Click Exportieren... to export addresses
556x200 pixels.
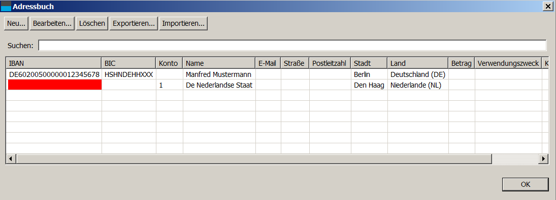tap(134, 24)
